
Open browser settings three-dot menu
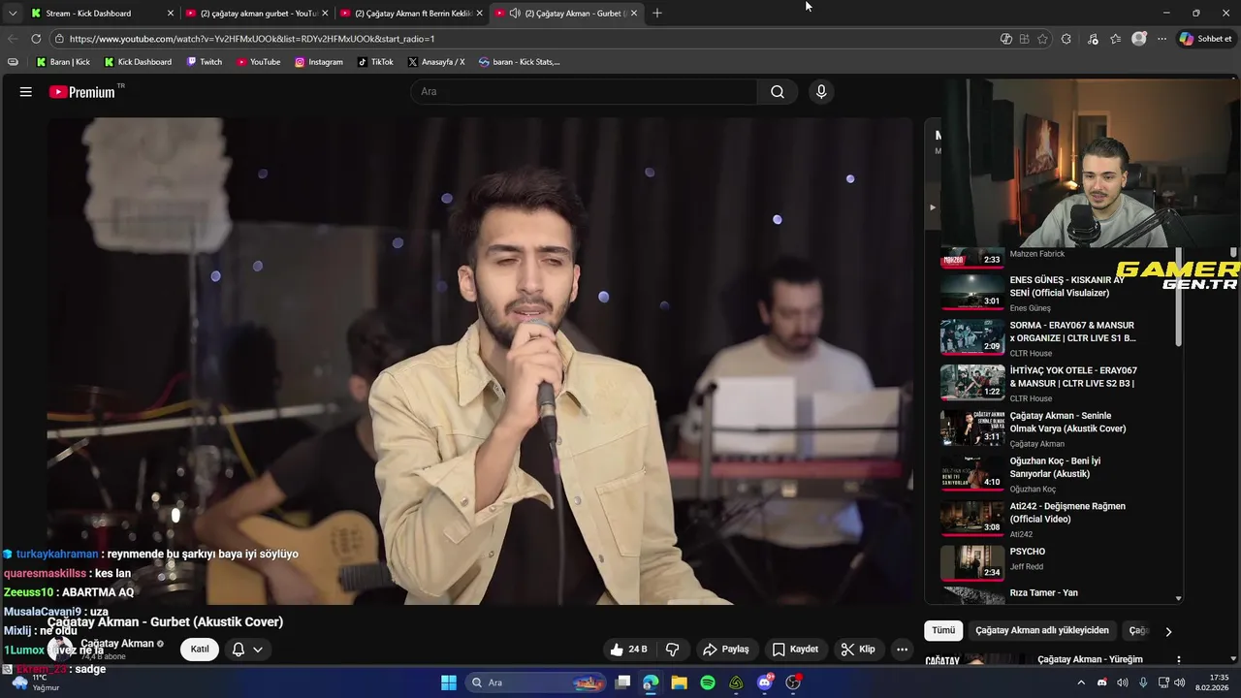1161,39
